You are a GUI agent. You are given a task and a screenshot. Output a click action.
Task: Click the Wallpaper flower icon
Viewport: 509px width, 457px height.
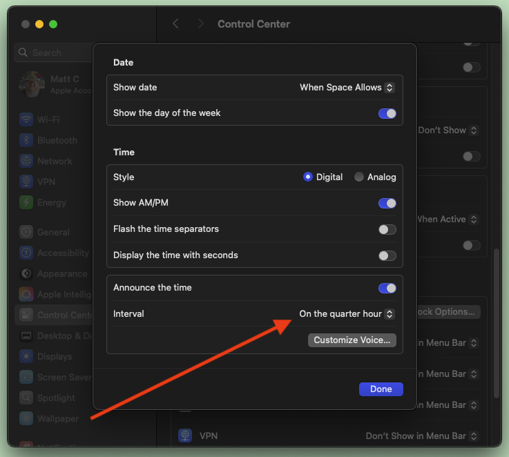[x=26, y=419]
